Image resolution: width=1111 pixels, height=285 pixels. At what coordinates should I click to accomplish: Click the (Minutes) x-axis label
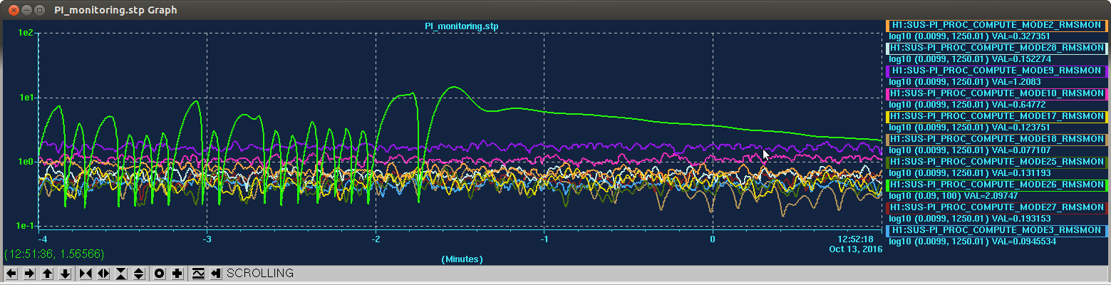[x=462, y=259]
